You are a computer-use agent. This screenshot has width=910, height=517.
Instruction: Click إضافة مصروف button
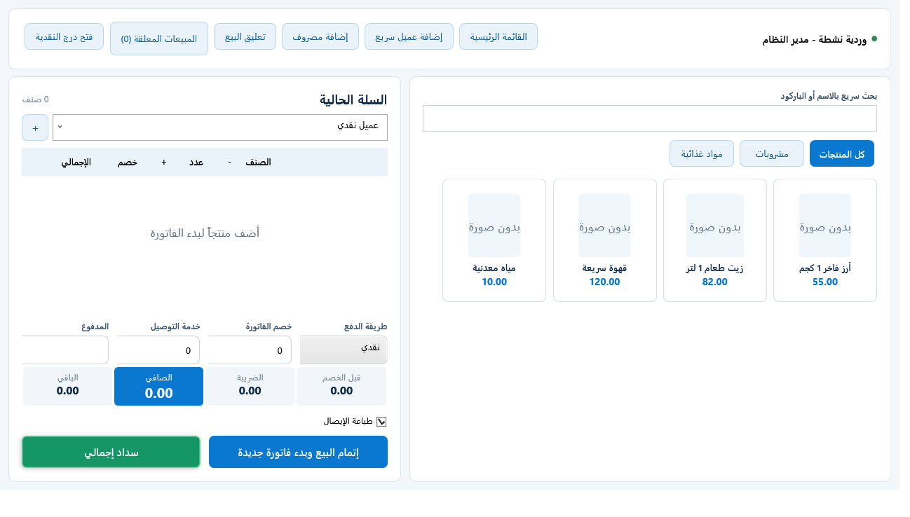tap(320, 36)
